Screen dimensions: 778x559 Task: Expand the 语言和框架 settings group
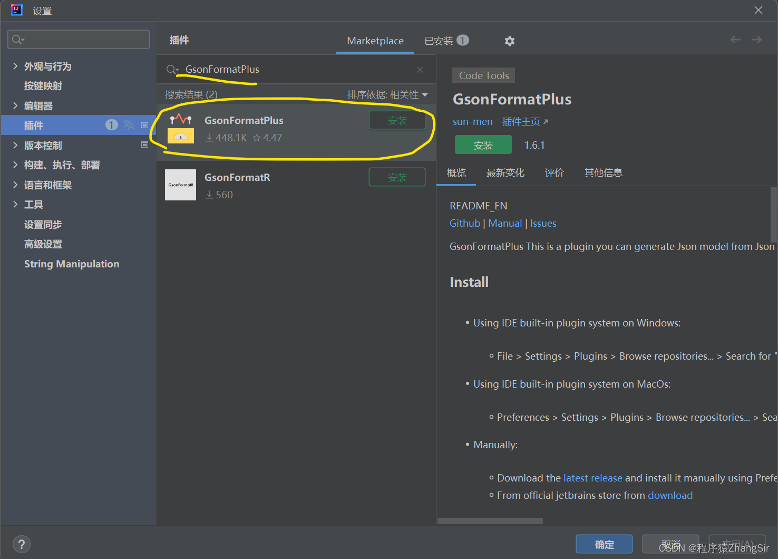coord(15,185)
